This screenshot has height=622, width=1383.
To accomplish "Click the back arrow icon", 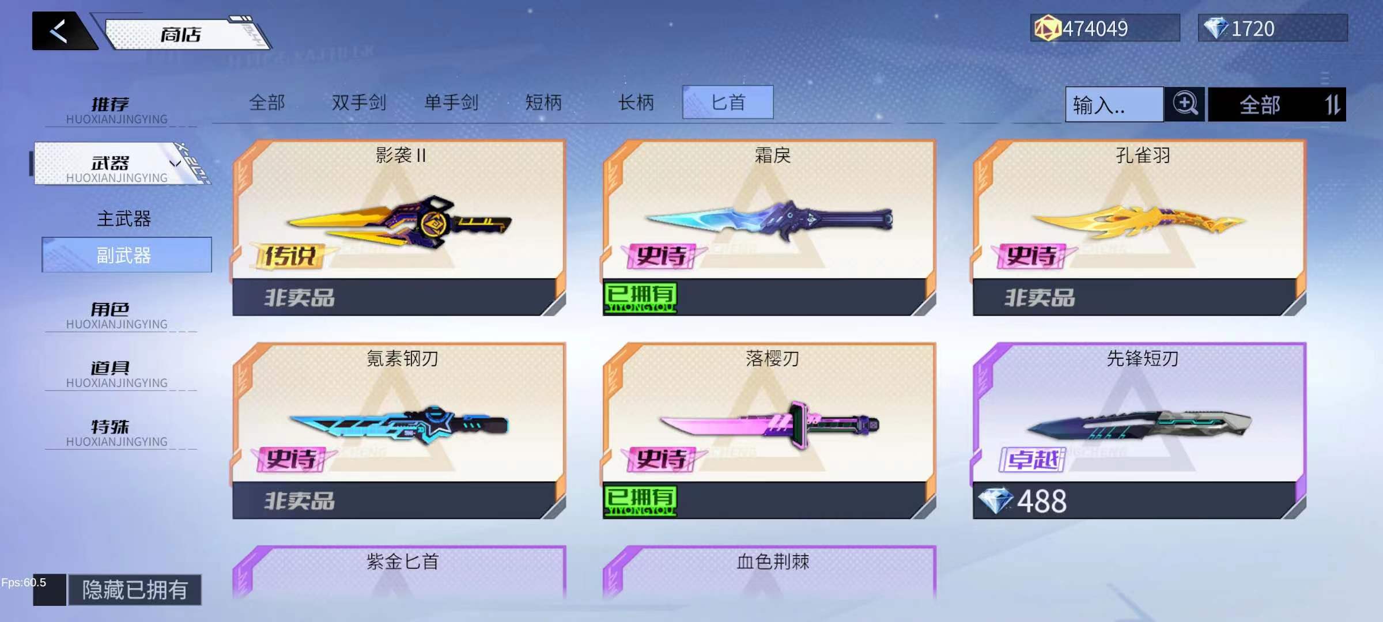I will pos(59,31).
